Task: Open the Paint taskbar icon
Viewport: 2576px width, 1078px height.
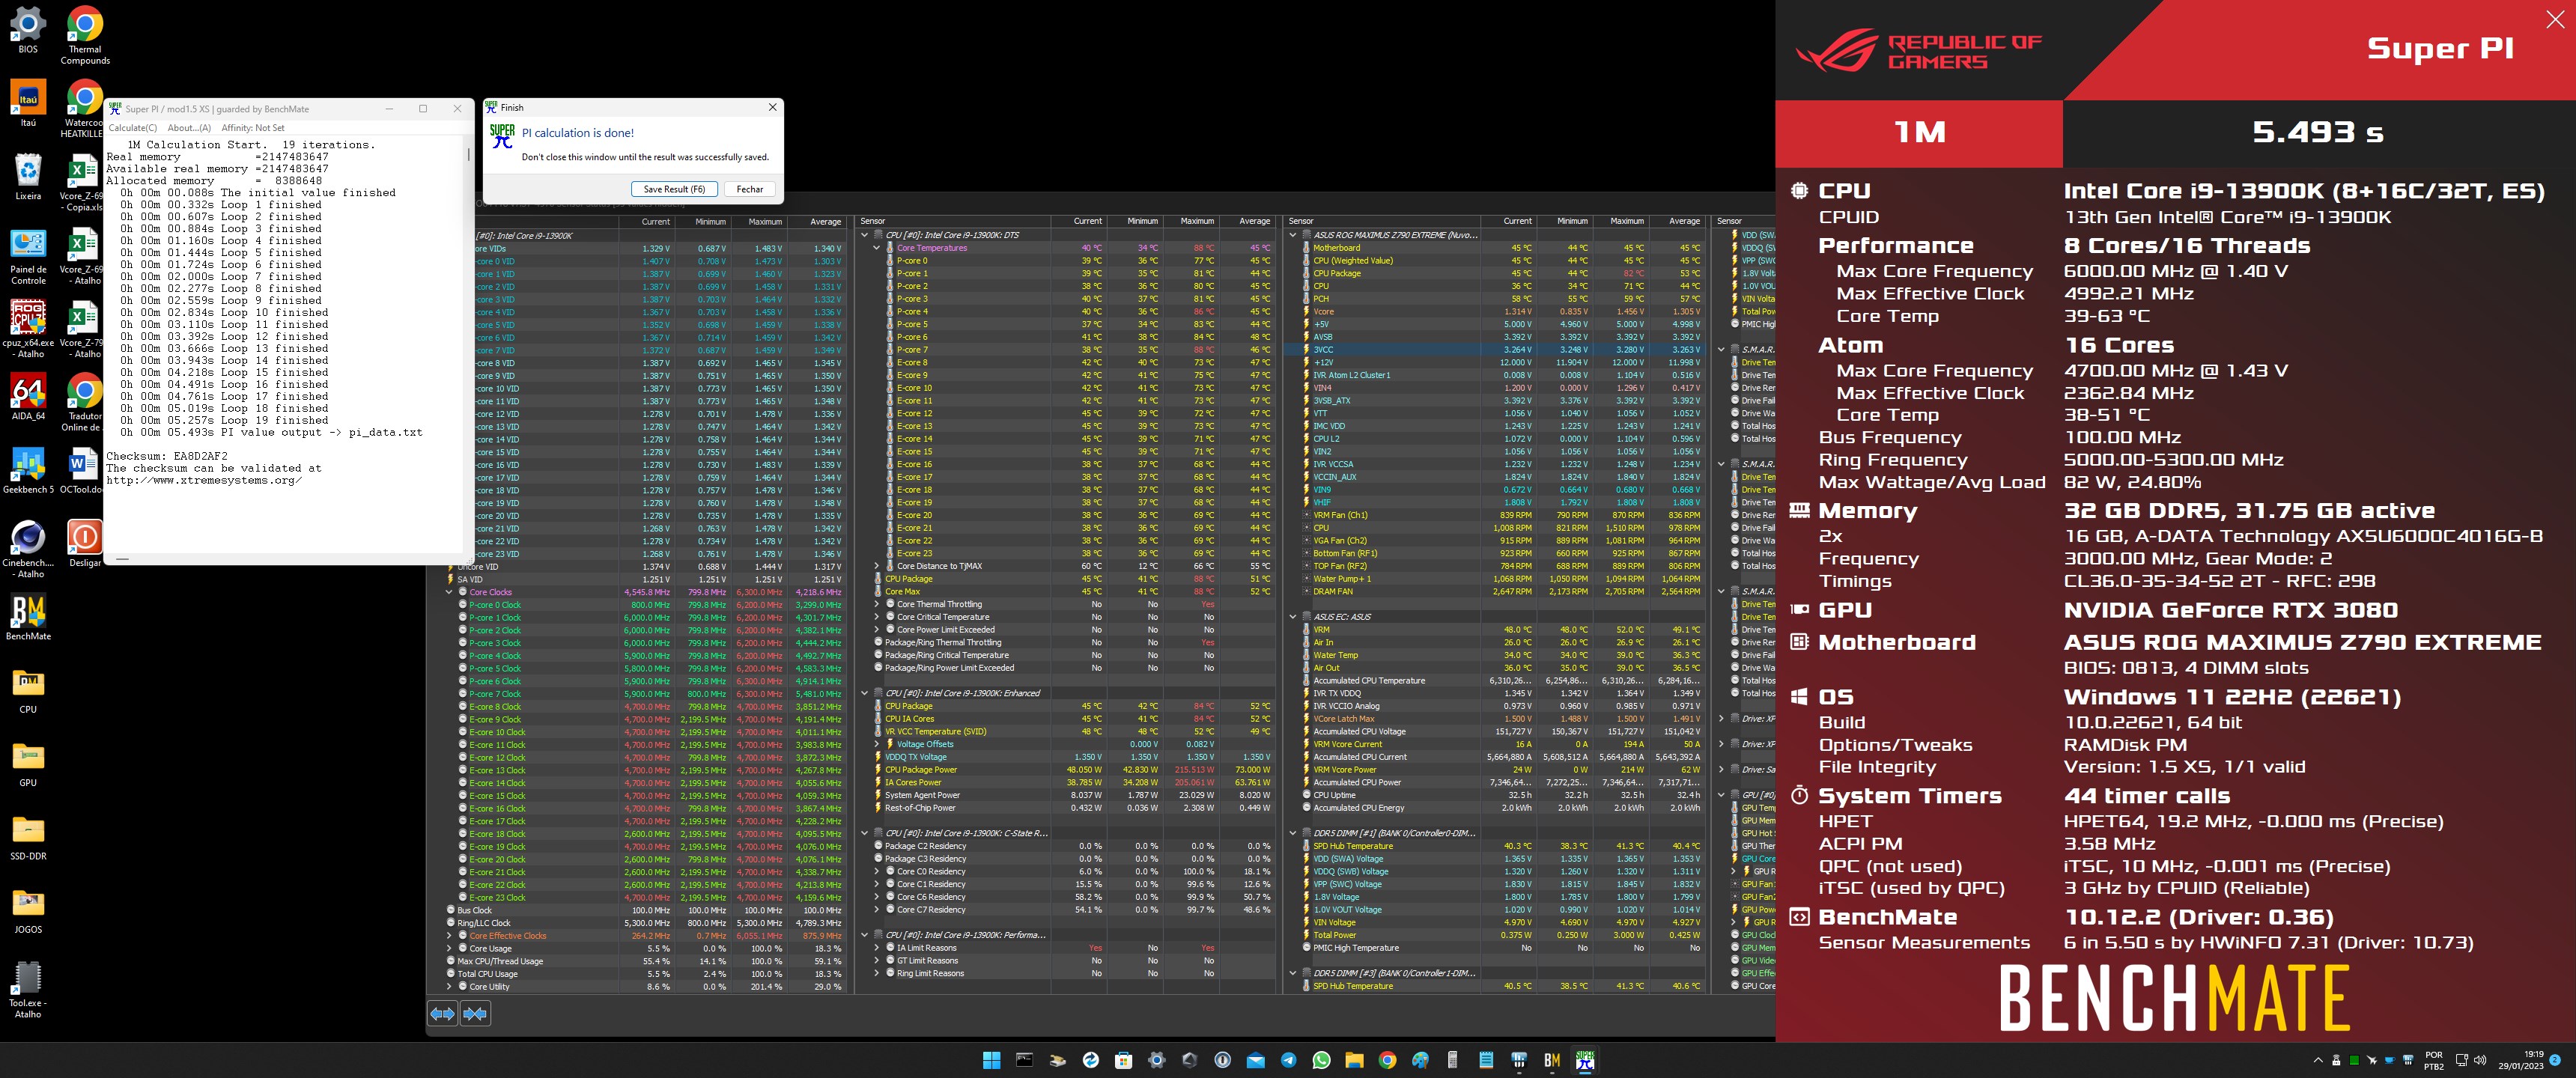Action: point(1420,1060)
